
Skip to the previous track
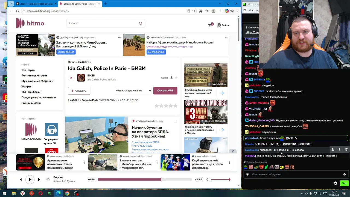(x=21, y=179)
